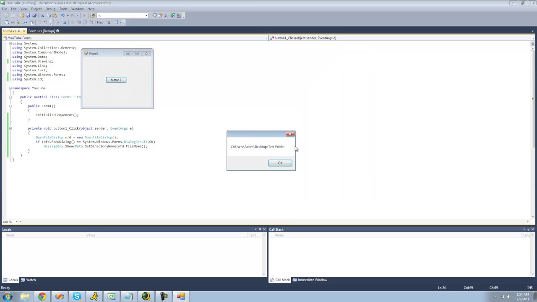
Task: Click the Skype icon in taskbar
Action: (x=77, y=297)
